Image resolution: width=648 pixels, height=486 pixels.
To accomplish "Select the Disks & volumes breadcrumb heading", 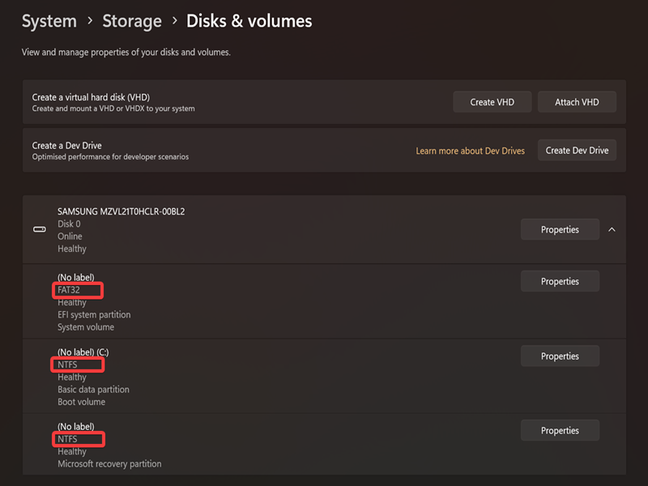I will click(x=249, y=21).
